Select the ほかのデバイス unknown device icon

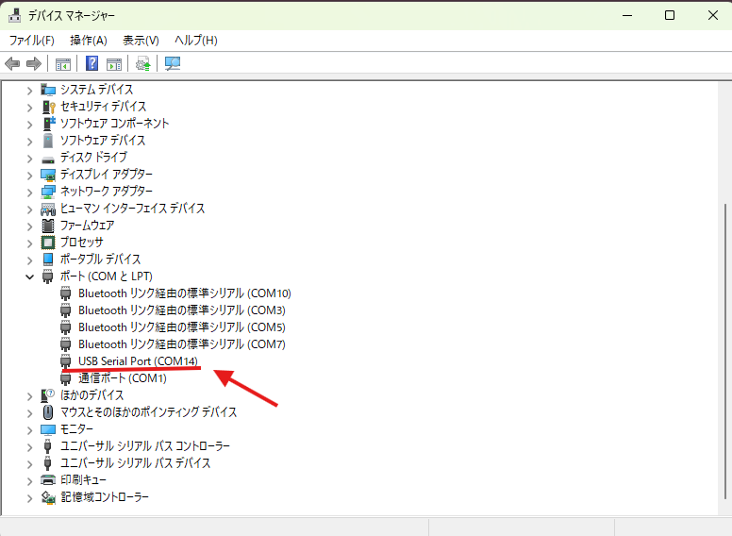(47, 395)
